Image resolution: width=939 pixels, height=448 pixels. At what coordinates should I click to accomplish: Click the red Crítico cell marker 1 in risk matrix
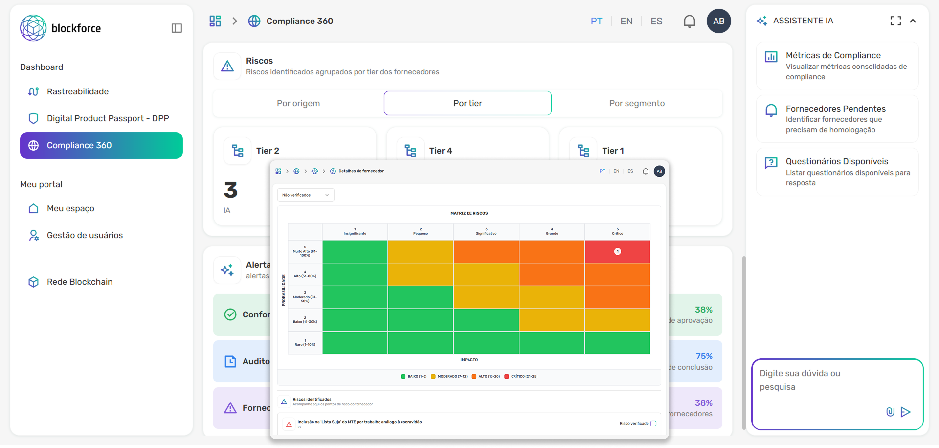pos(618,251)
